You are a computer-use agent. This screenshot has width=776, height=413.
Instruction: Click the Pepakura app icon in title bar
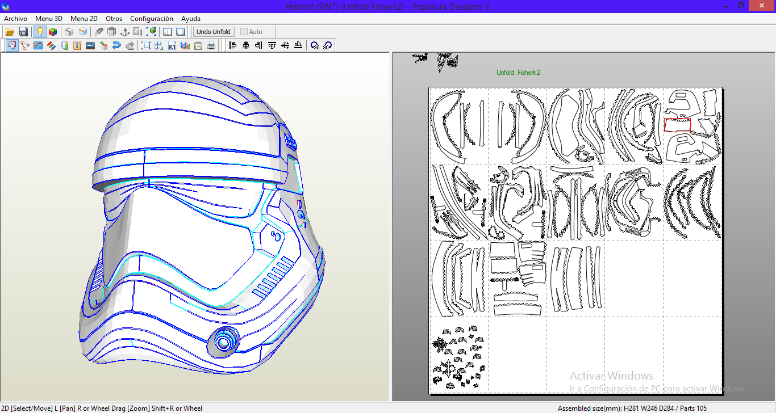click(x=6, y=6)
